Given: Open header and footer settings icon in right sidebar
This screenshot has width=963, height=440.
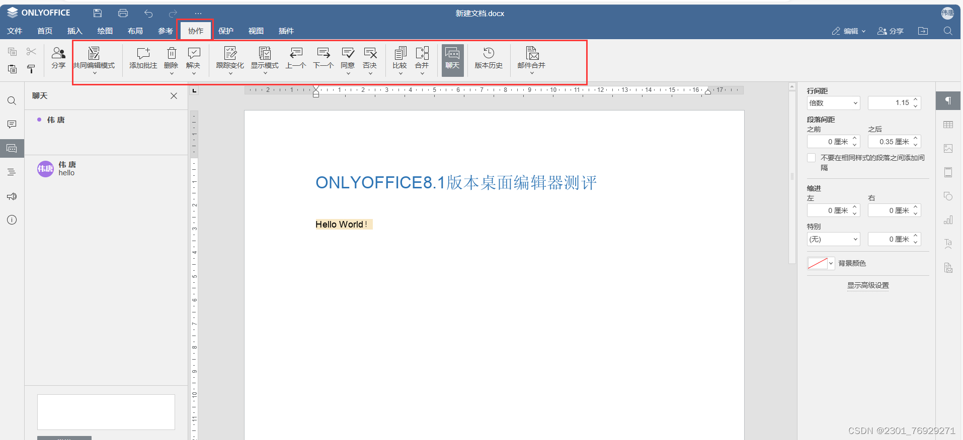Looking at the screenshot, I should tap(948, 172).
